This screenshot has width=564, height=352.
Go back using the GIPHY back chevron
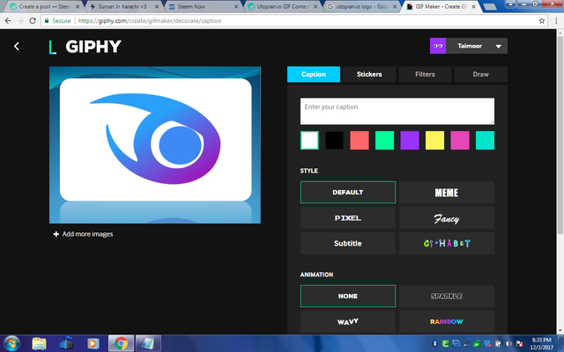point(17,47)
